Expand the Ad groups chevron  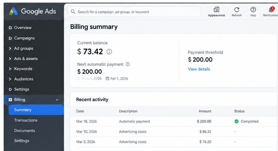pos(10,48)
